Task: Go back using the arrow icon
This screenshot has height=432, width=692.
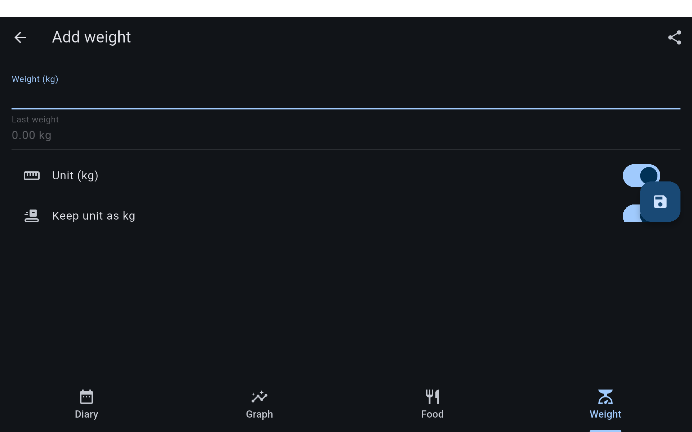Action: (20, 37)
